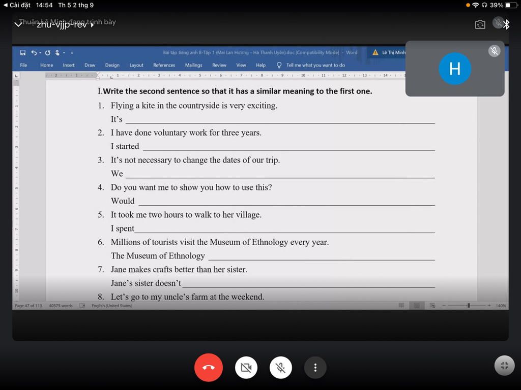The width and height of the screenshot is (521, 390).
Task: Click the tab selector L box left of ruler
Action: pos(16,76)
